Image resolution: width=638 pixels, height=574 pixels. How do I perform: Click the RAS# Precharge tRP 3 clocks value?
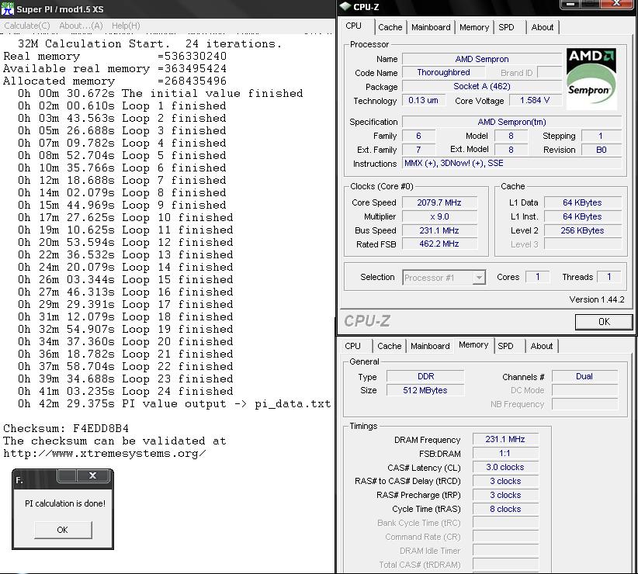coord(505,495)
